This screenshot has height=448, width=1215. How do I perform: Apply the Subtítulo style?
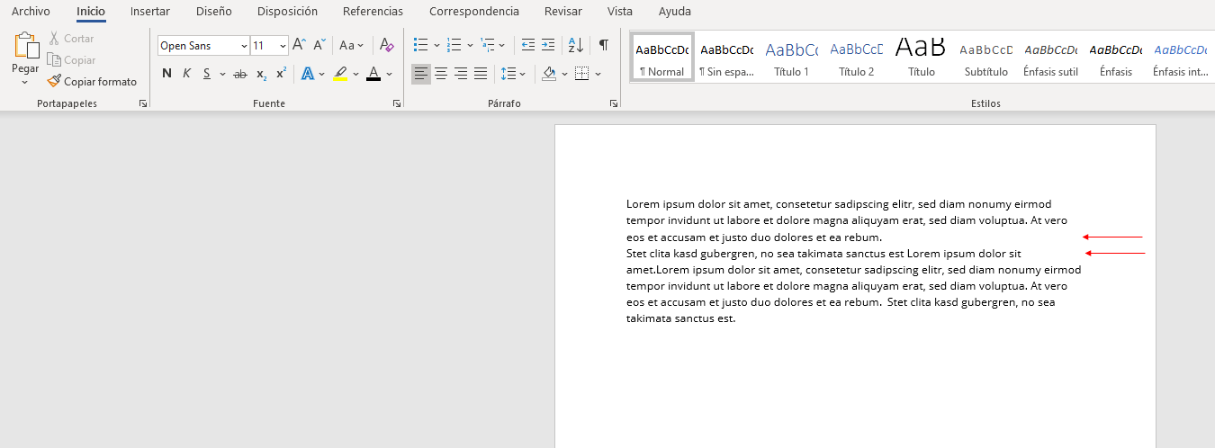point(985,58)
